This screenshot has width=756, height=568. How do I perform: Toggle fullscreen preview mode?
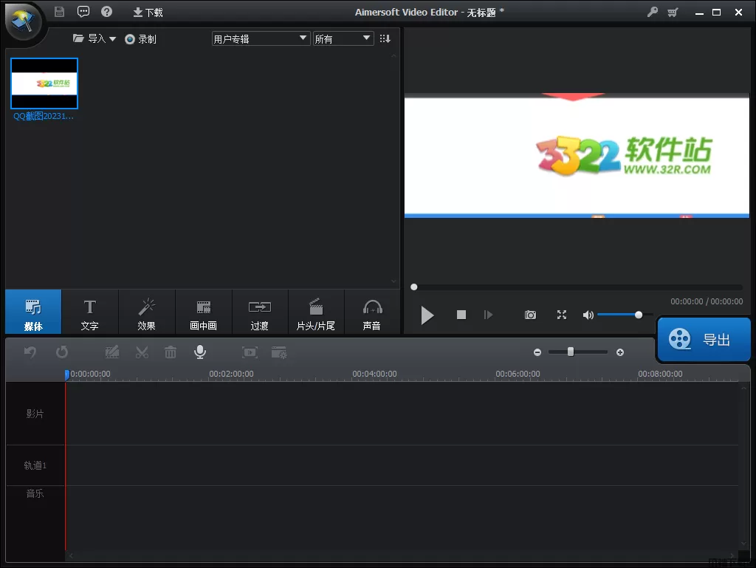point(562,315)
